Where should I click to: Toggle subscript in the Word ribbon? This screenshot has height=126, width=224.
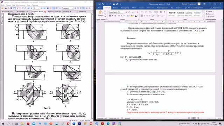[x=121, y=16]
